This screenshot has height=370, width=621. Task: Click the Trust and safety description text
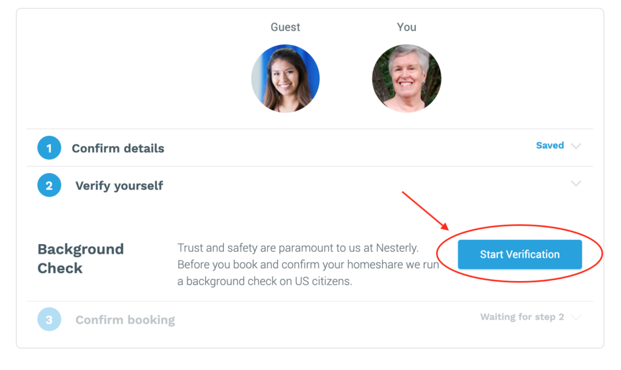click(x=308, y=265)
